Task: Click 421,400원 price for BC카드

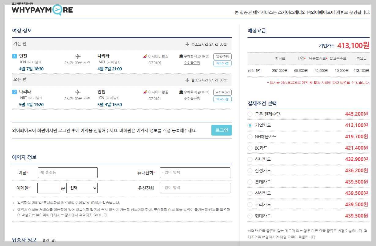Action: (x=356, y=148)
